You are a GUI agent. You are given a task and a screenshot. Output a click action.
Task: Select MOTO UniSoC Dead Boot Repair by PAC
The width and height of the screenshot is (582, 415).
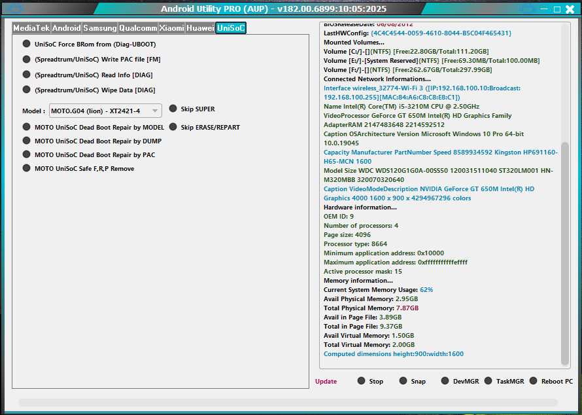pos(89,154)
